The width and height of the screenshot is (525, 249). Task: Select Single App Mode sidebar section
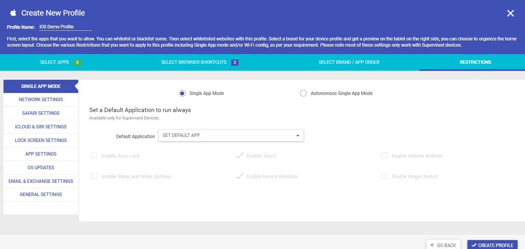tap(41, 86)
